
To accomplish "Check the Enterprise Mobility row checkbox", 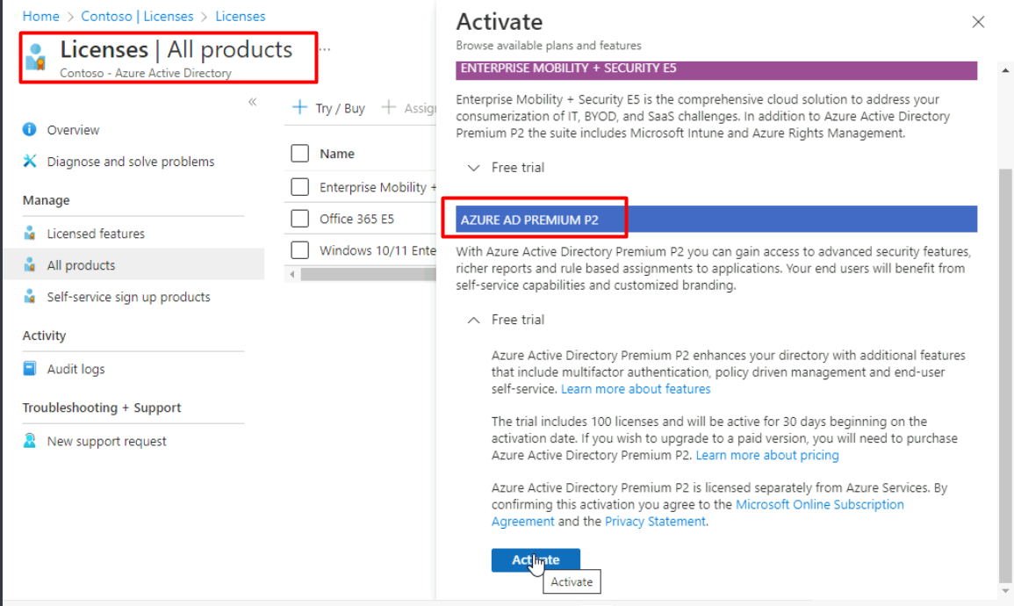I will coord(299,187).
